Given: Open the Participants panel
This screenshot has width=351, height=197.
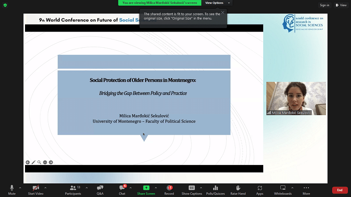Looking at the screenshot, I should (x=73, y=189).
